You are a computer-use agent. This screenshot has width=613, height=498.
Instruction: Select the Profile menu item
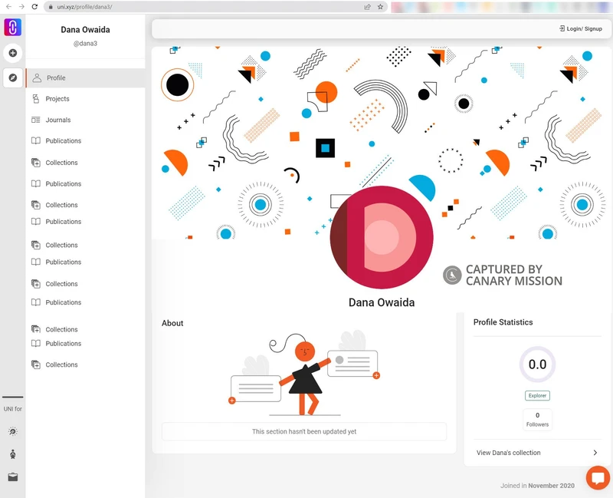(85, 78)
